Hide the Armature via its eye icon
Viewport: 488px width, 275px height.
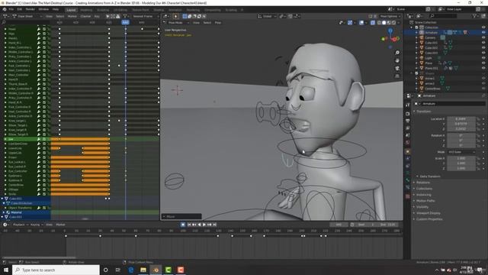click(483, 32)
